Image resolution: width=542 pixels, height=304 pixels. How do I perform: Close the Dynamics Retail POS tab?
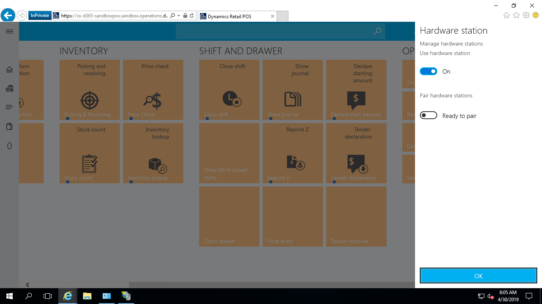point(272,16)
